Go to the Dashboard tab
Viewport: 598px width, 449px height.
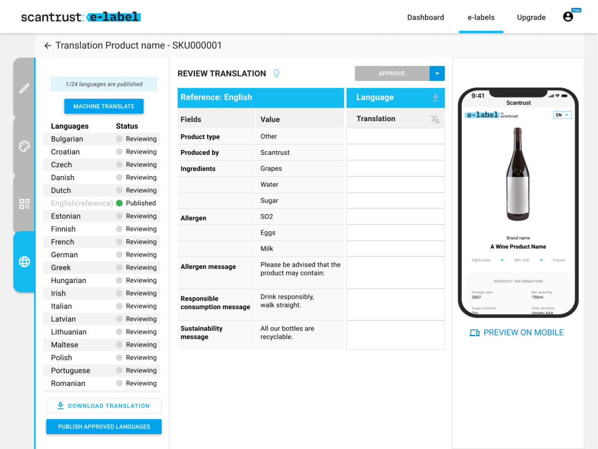point(425,17)
